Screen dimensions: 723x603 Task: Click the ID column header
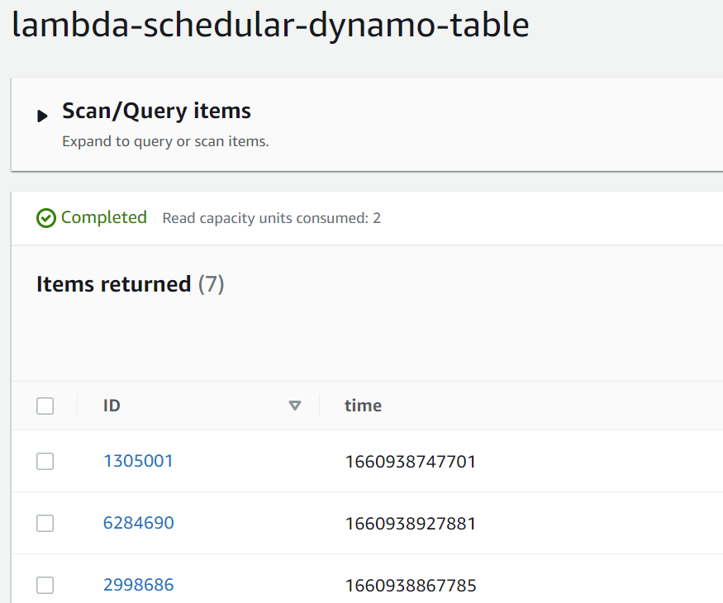(112, 406)
